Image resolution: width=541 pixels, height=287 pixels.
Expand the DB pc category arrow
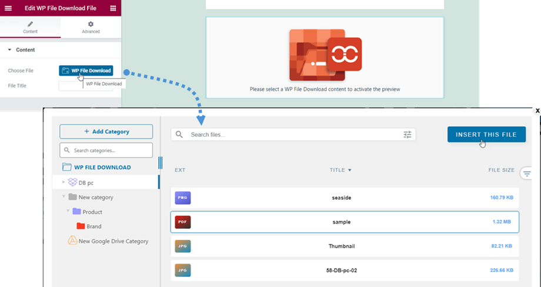64,183
